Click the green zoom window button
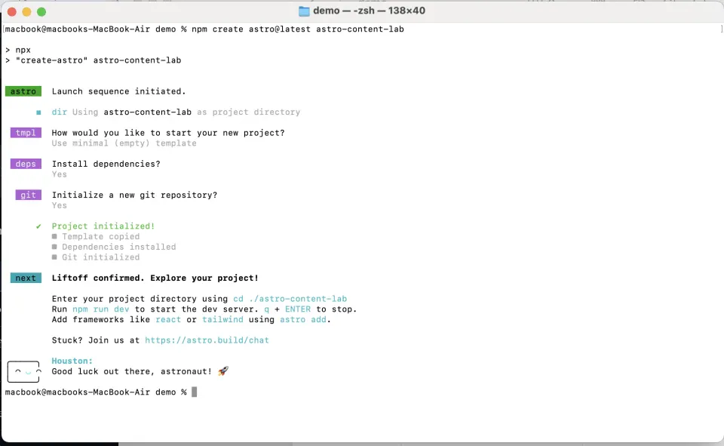This screenshot has height=446, width=724. coord(41,12)
